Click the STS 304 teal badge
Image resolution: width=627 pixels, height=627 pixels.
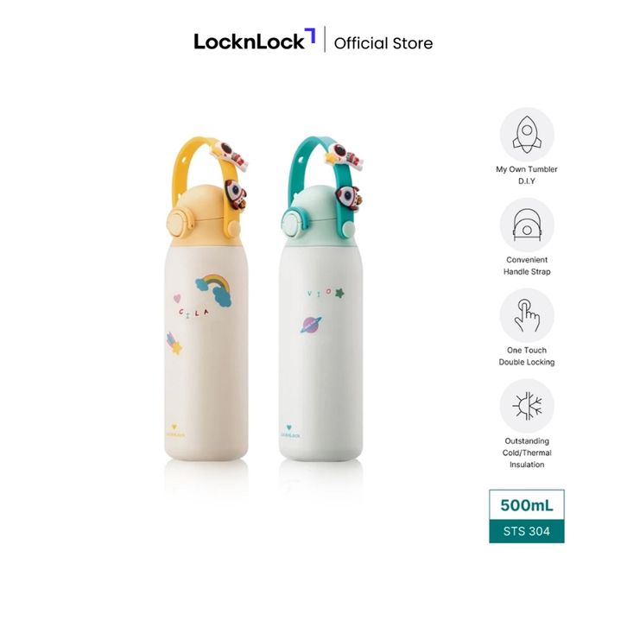click(527, 531)
